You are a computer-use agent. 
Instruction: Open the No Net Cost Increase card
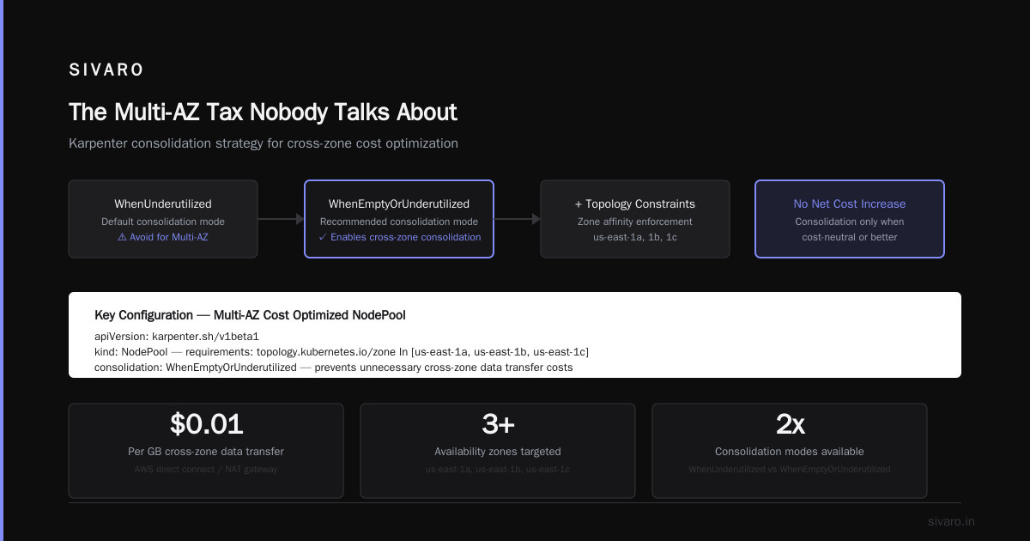point(850,219)
